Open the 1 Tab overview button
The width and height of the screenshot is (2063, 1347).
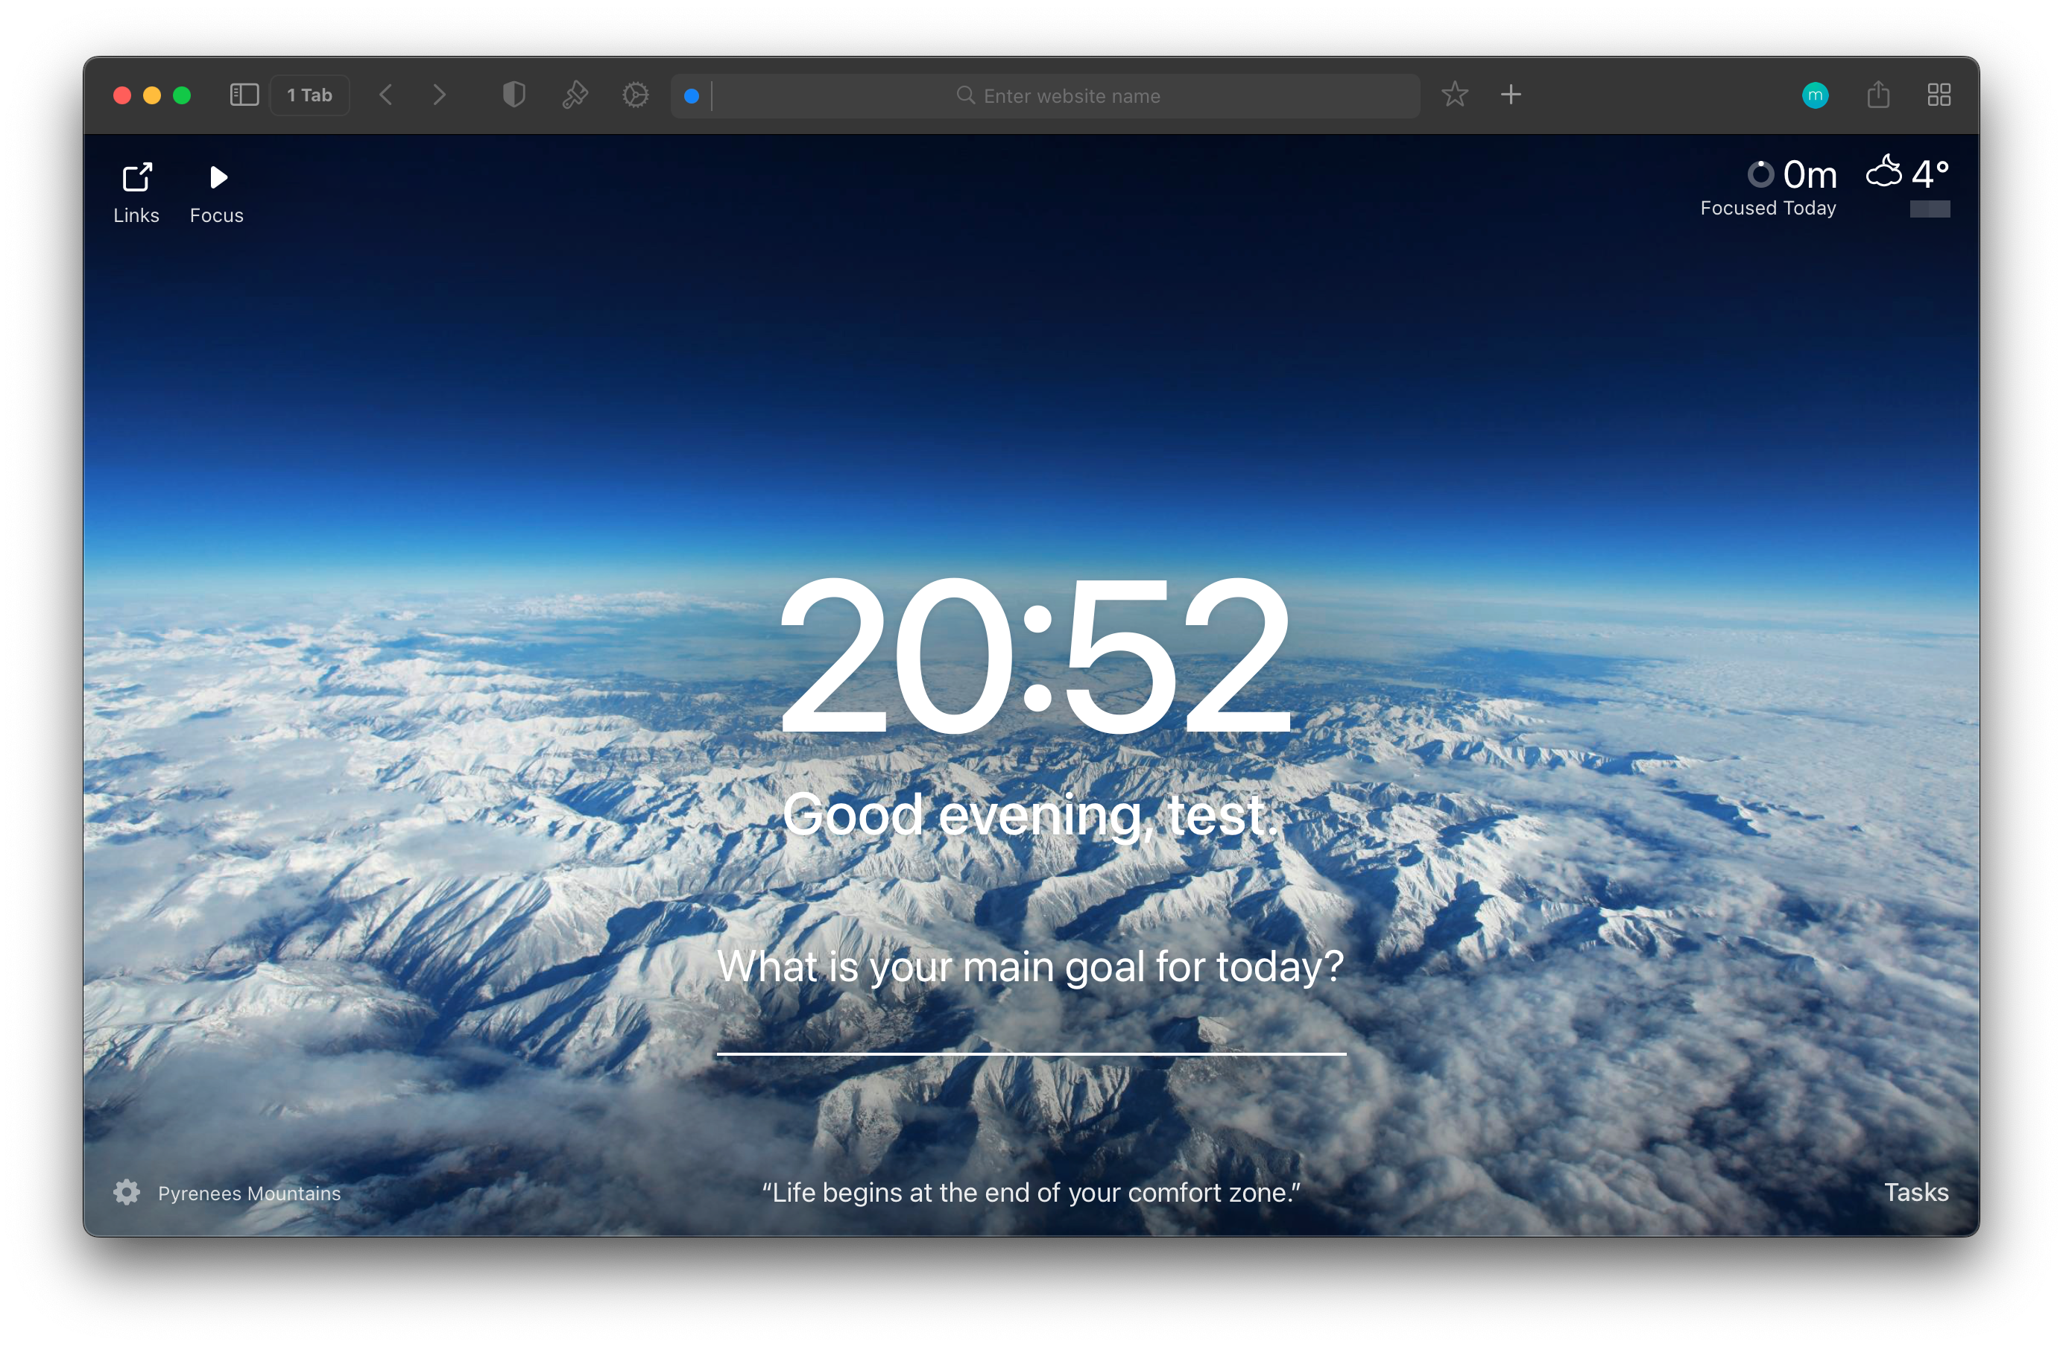pos(309,95)
